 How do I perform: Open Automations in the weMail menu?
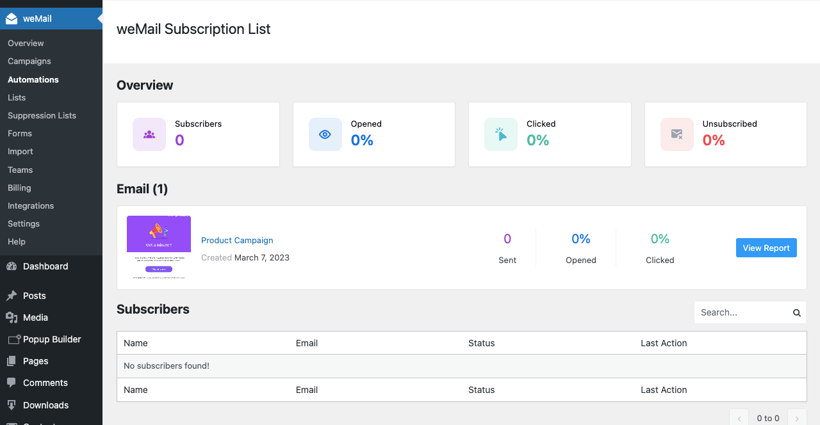click(x=33, y=79)
